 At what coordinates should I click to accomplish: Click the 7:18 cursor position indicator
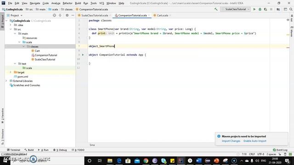pyautogui.click(x=244, y=154)
